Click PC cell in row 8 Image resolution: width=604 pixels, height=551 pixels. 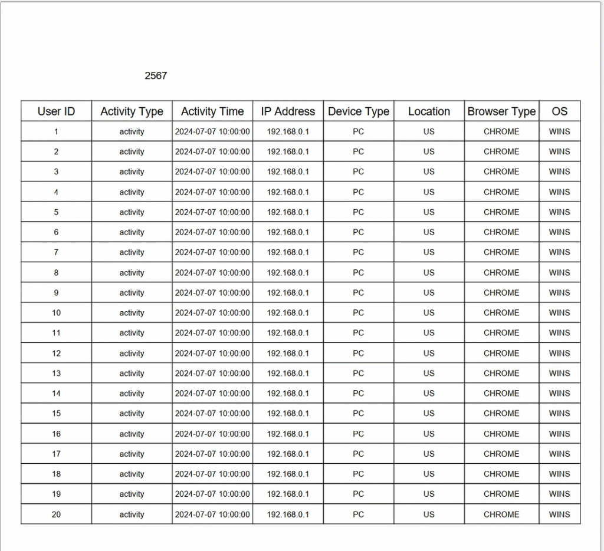358,272
